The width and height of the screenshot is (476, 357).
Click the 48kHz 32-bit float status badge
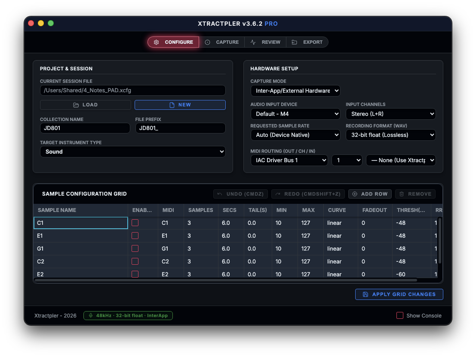pyautogui.click(x=128, y=315)
